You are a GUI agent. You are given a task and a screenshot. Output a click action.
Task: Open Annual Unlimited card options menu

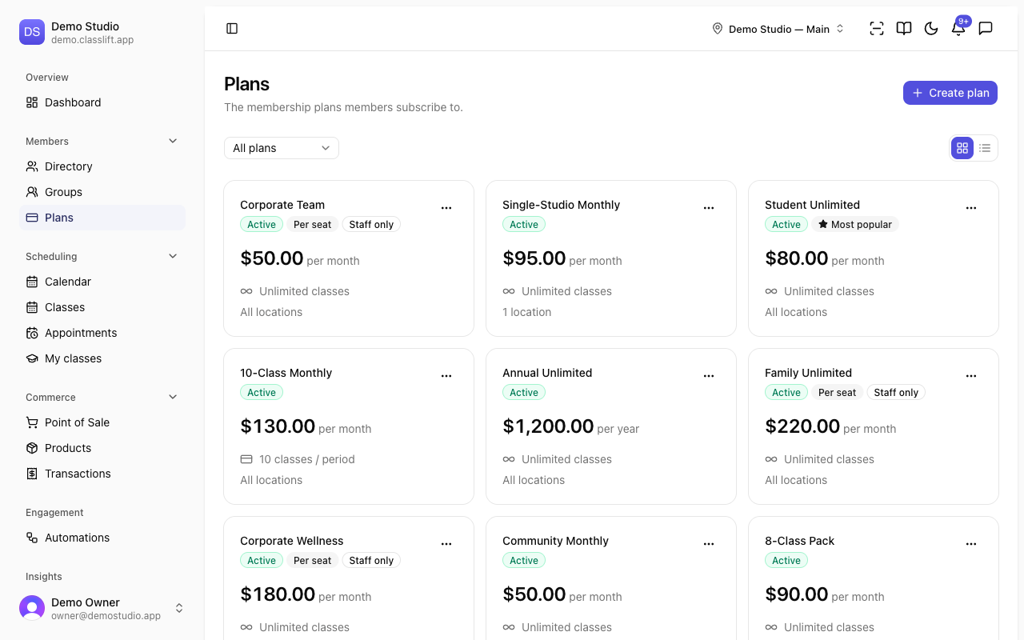709,376
